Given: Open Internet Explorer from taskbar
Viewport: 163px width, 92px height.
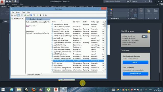Looking at the screenshot, I should click(11, 90).
